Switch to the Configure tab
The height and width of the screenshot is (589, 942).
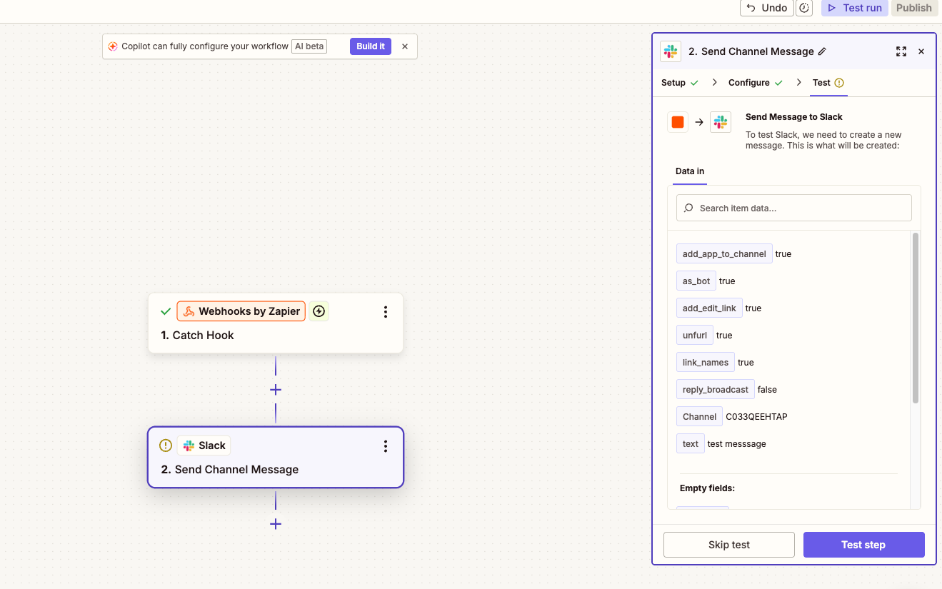pos(749,83)
